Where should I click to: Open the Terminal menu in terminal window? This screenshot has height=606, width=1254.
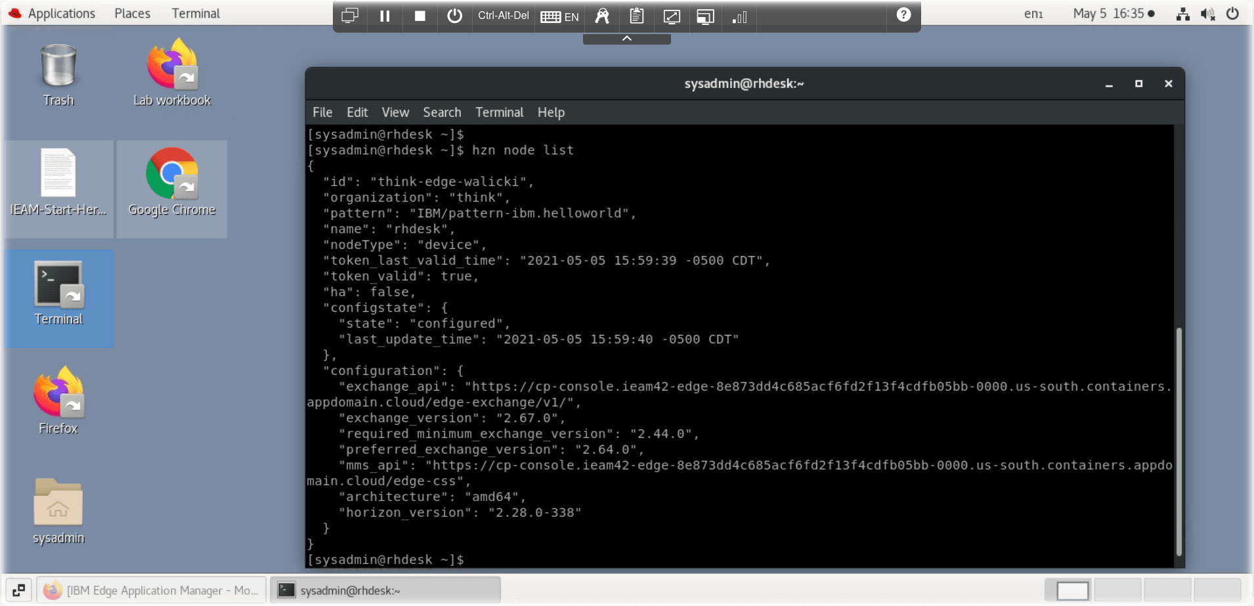[x=499, y=112]
